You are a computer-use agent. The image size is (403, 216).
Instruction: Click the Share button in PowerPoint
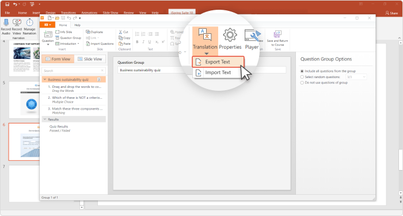point(391,13)
